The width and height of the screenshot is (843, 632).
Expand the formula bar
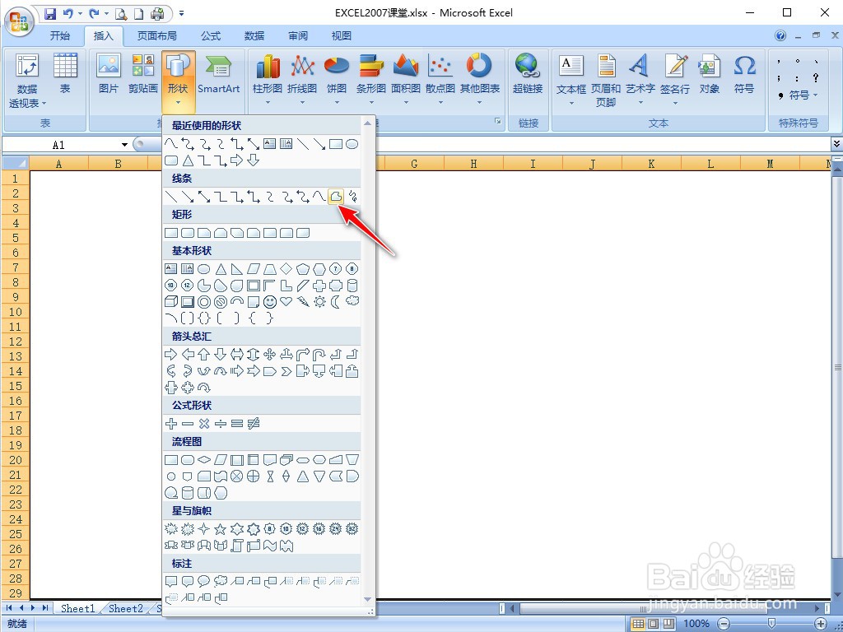[836, 144]
